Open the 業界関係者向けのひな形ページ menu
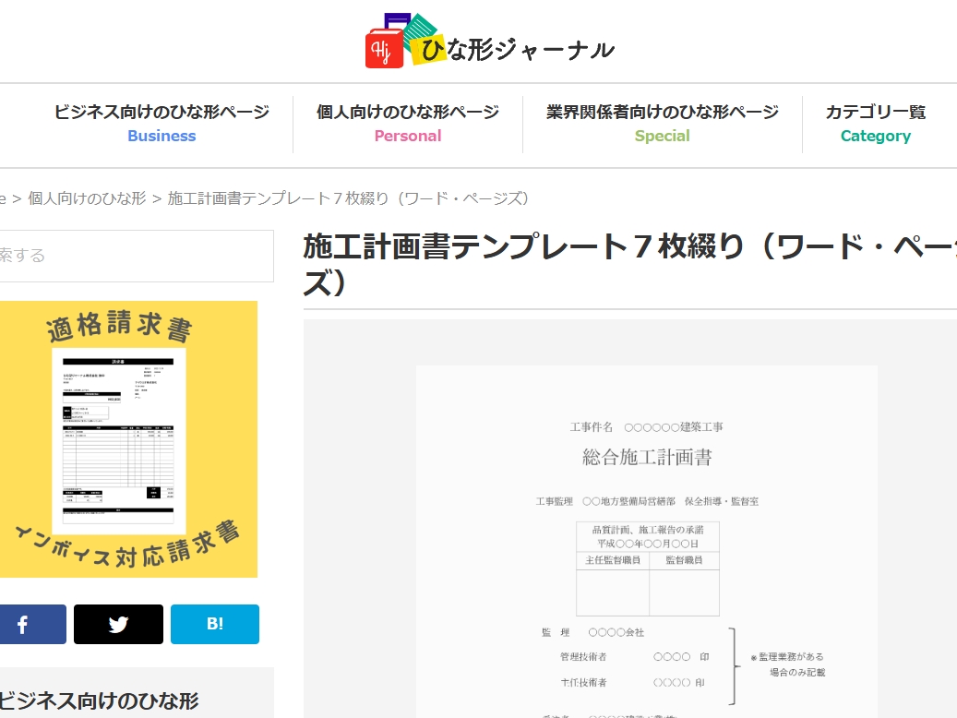The width and height of the screenshot is (957, 718). tap(662, 111)
